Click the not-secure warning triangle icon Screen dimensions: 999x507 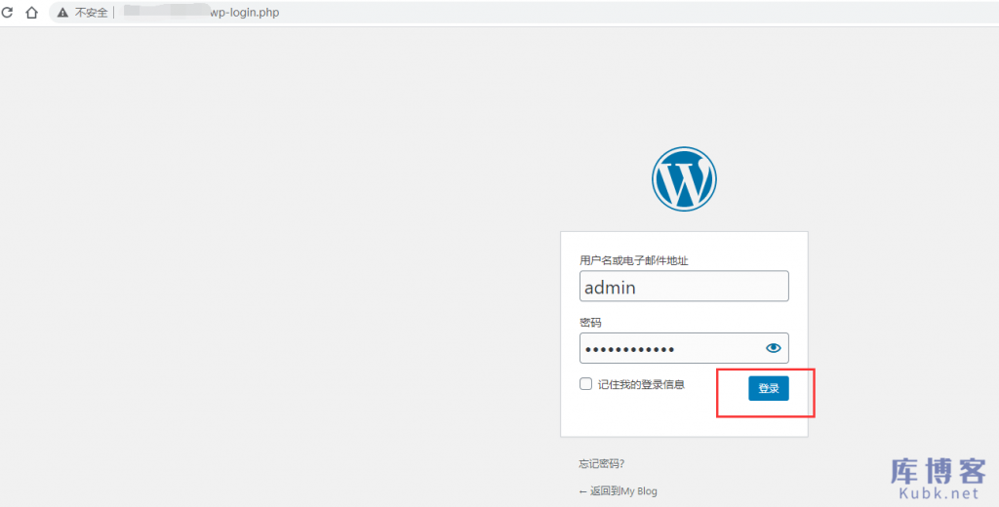tap(62, 13)
